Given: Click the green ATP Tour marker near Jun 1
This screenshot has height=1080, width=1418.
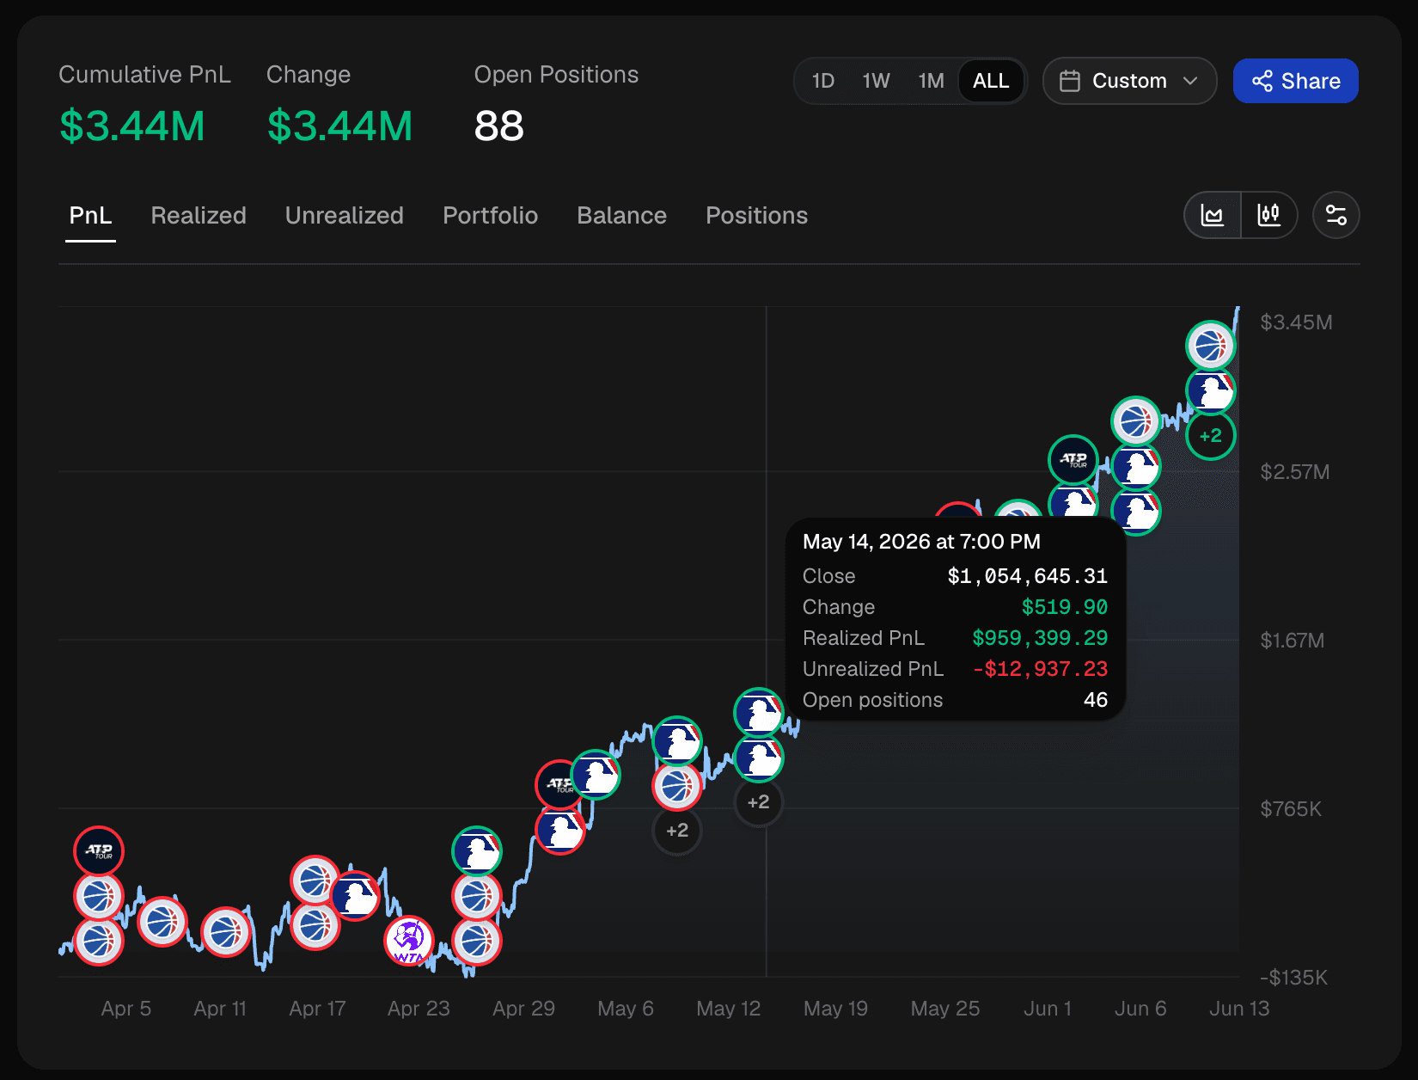Looking at the screenshot, I should point(1073,460).
